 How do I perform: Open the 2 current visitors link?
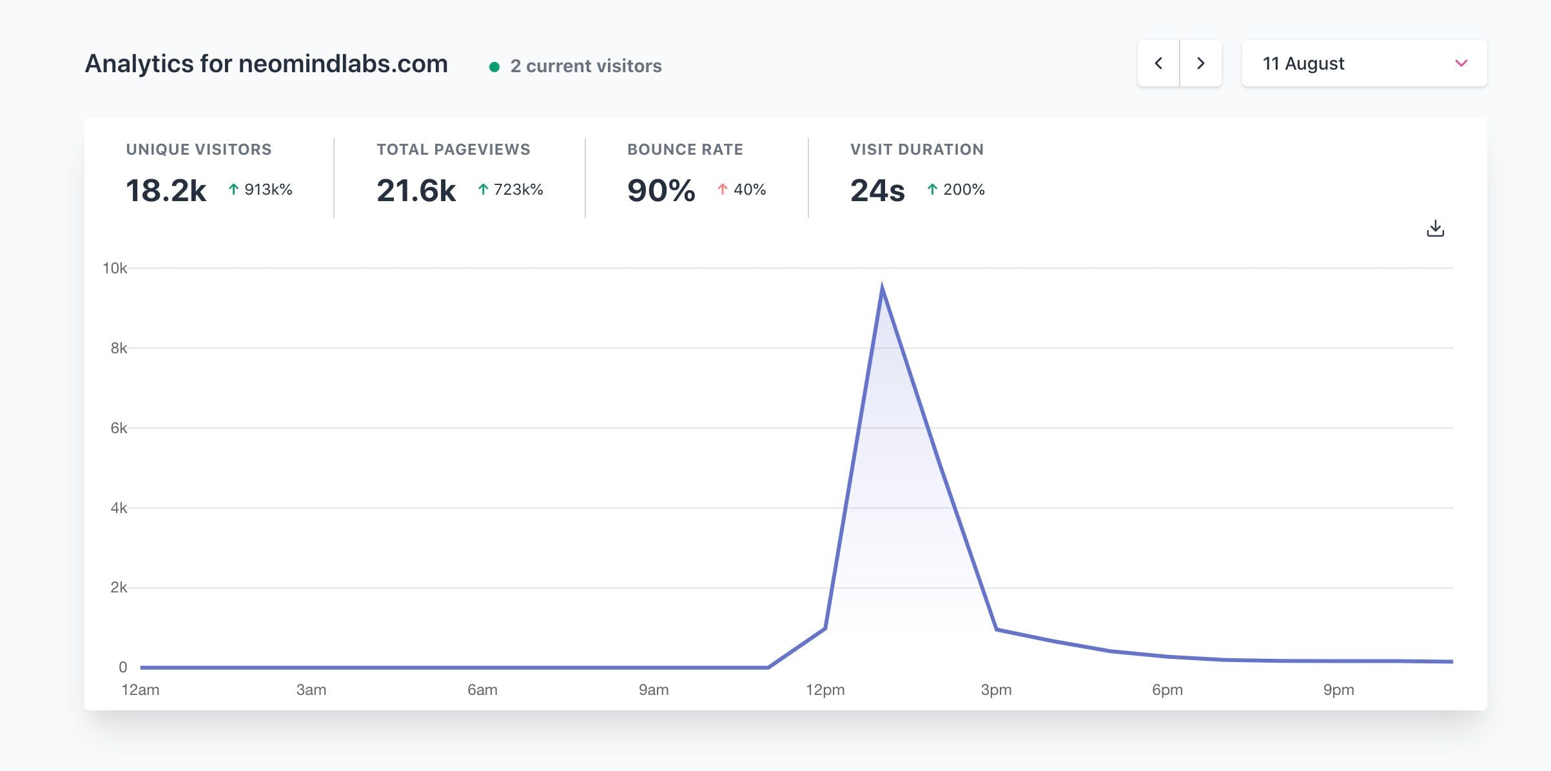(585, 66)
